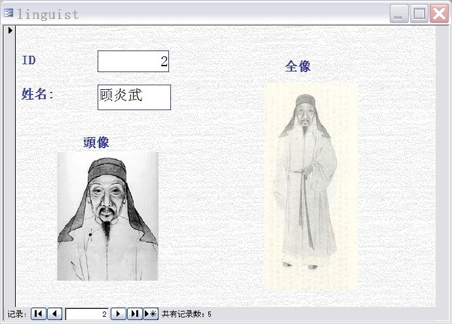Click the ID field containing 2
The height and width of the screenshot is (324, 452).
133,61
